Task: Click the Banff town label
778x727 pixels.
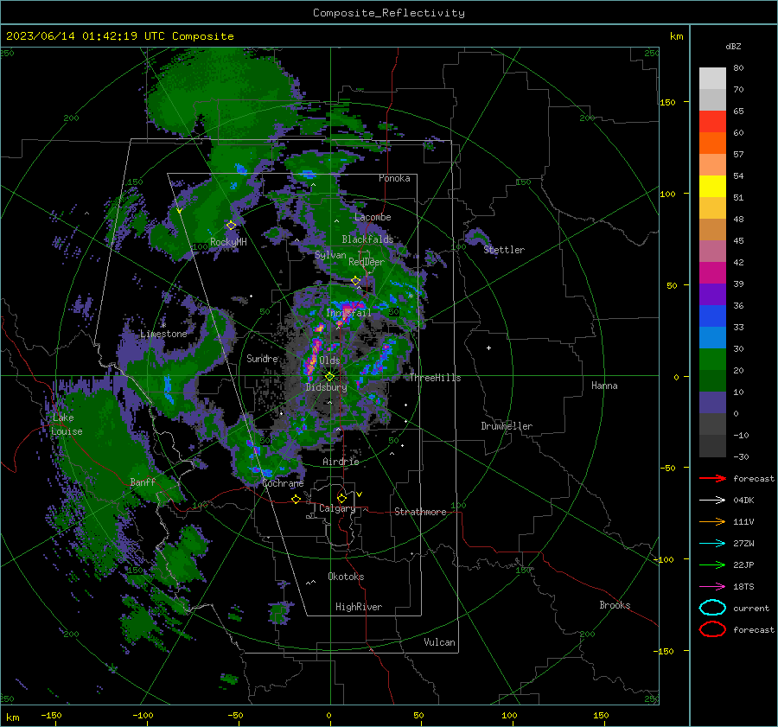Action: pyautogui.click(x=143, y=481)
